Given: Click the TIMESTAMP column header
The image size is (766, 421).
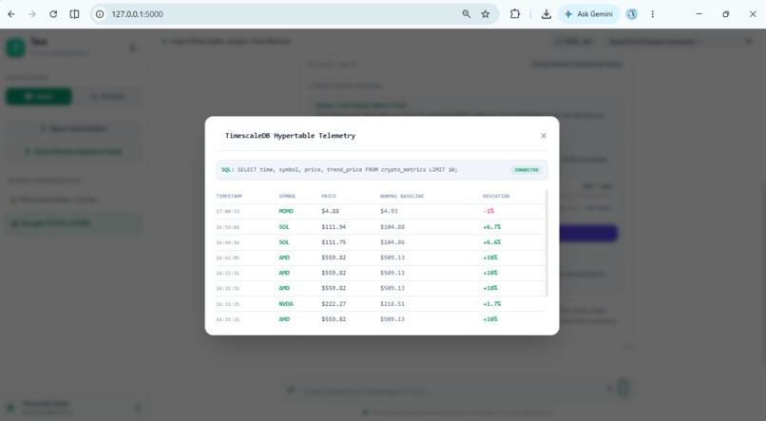Looking at the screenshot, I should pos(229,196).
